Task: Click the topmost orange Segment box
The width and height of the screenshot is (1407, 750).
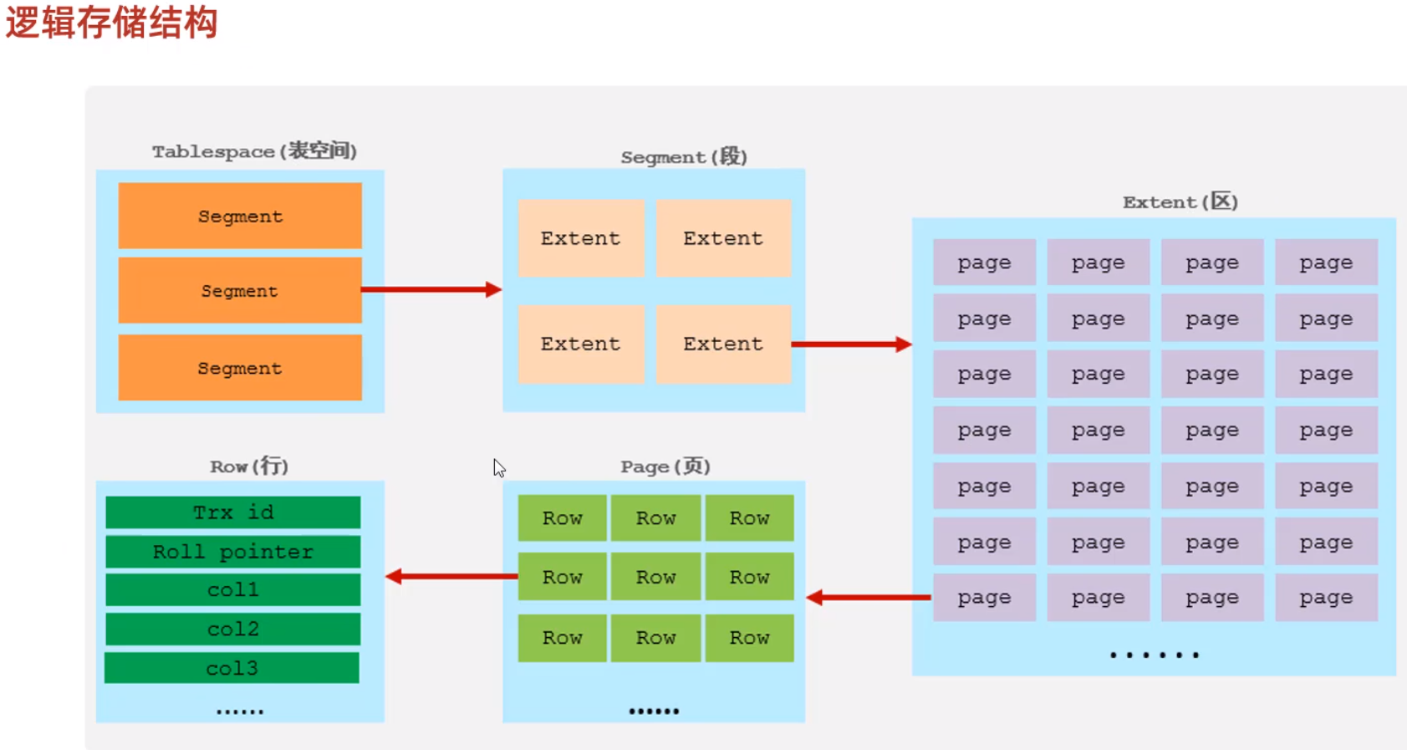Action: click(240, 216)
